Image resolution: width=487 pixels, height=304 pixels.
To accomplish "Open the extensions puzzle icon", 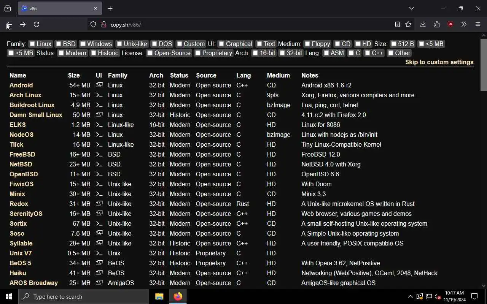I will point(437,24).
